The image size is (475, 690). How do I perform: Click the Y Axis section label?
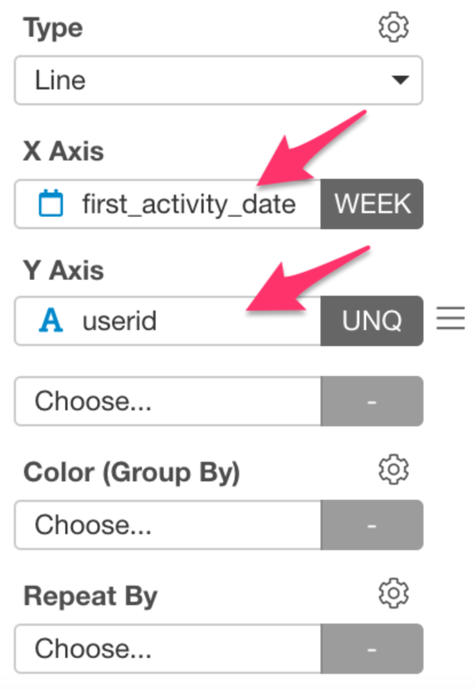64,269
